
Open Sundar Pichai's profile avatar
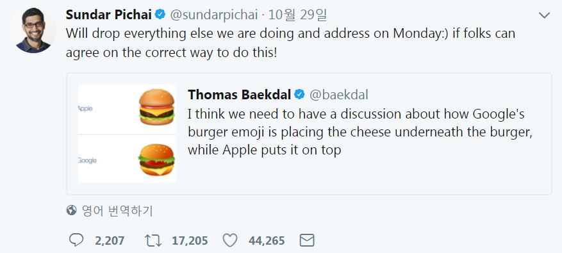(33, 31)
